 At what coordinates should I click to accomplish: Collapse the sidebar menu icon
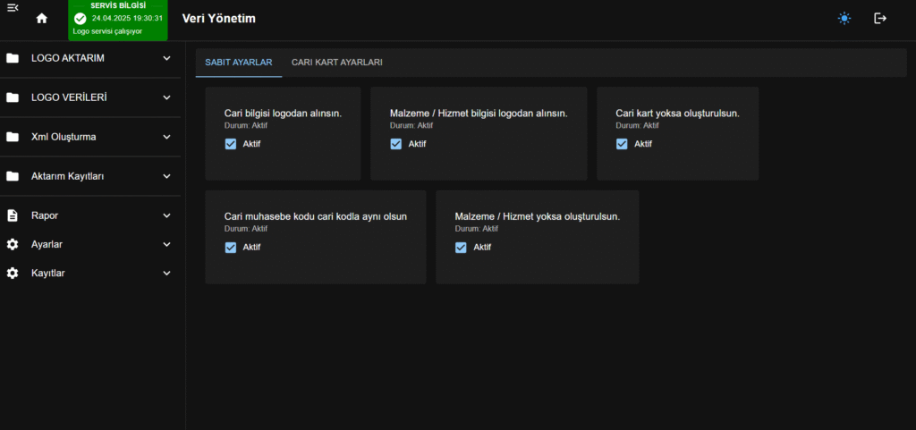coord(13,8)
